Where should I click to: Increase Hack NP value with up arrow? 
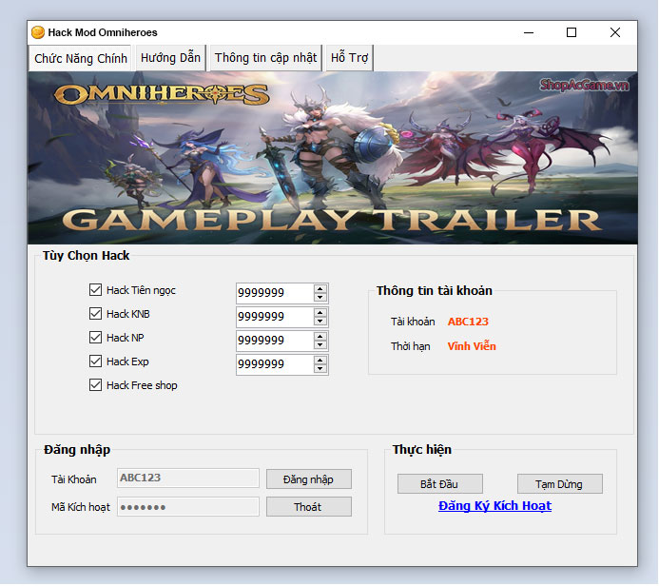pyautogui.click(x=320, y=336)
